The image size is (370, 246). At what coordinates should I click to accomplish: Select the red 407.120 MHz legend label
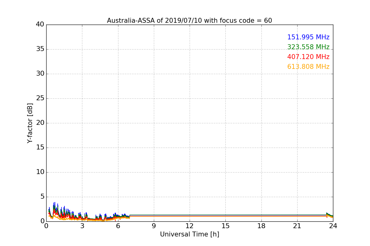308,57
